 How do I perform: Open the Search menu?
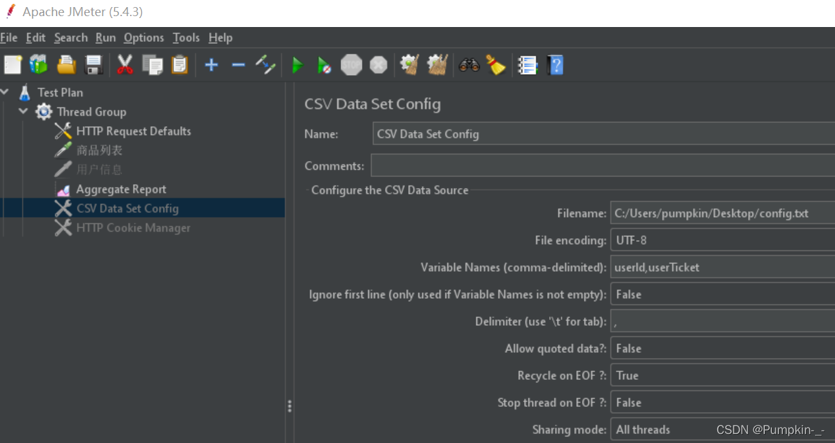click(71, 37)
